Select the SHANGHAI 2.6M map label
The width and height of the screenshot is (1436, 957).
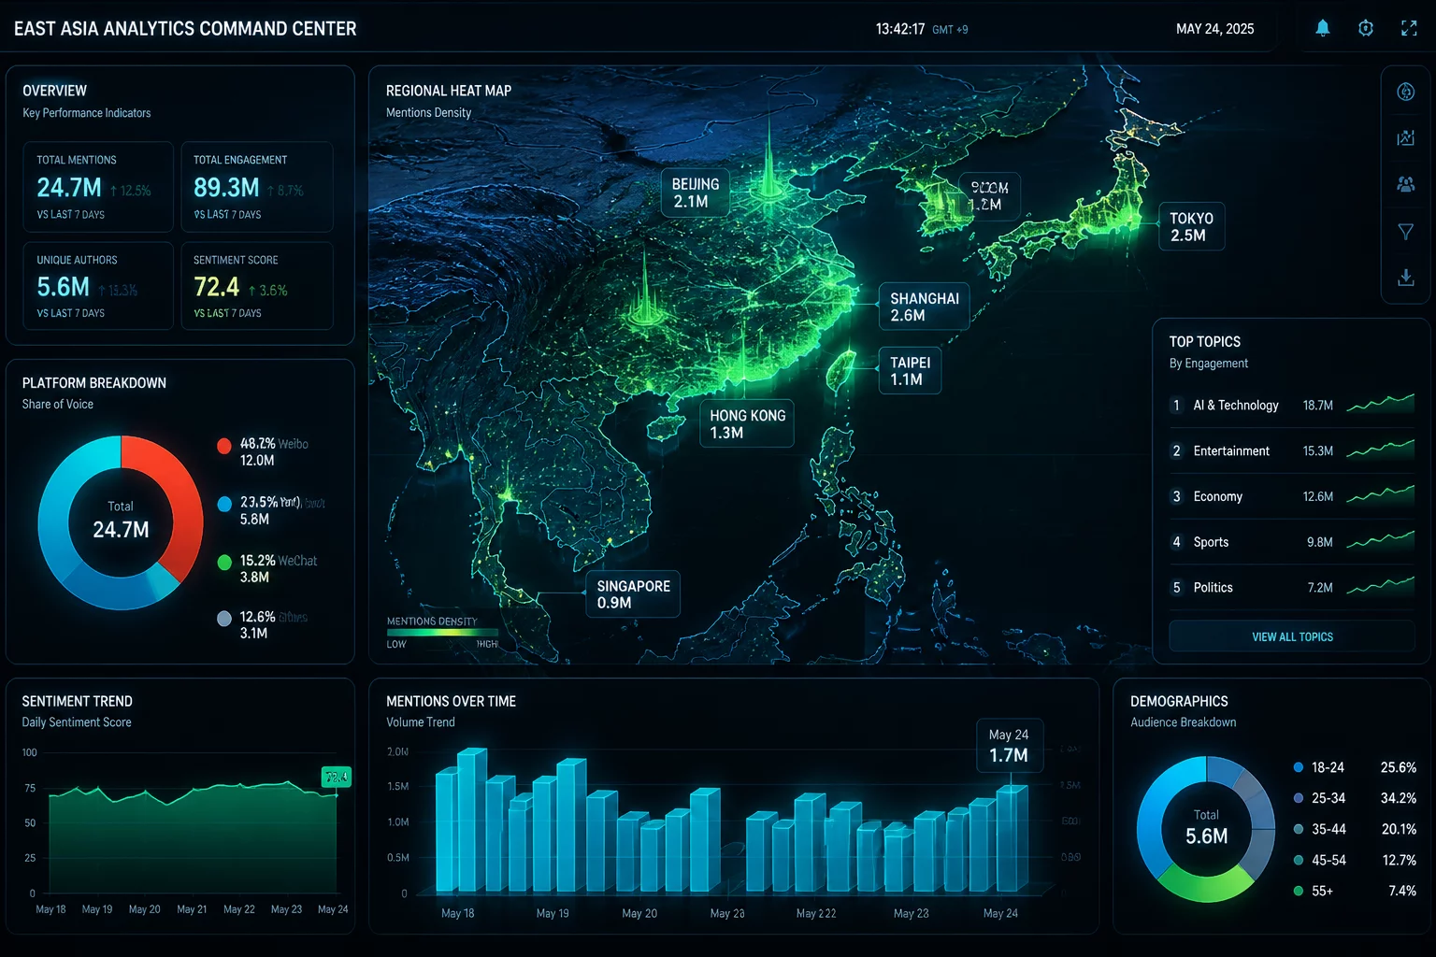(924, 307)
